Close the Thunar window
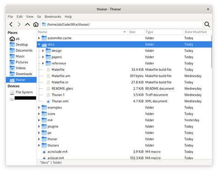 pos(208,9)
